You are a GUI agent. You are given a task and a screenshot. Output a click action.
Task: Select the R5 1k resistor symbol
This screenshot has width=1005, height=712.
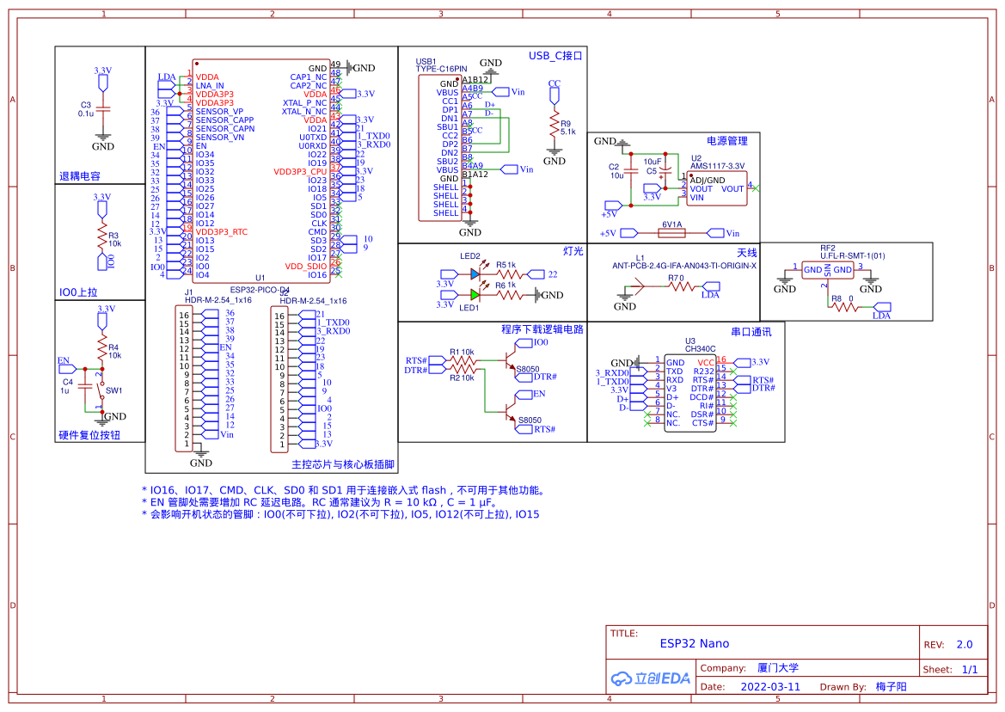pos(510,274)
